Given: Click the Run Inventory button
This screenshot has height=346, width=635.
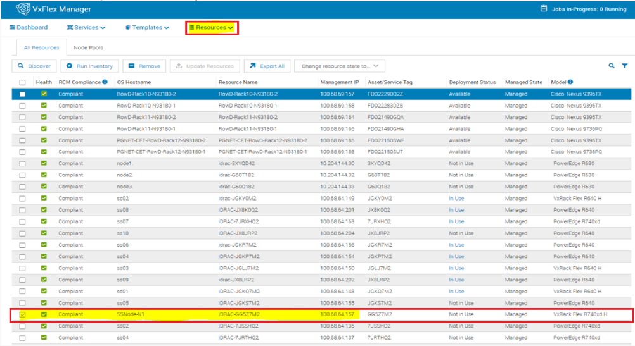Looking at the screenshot, I should [89, 66].
